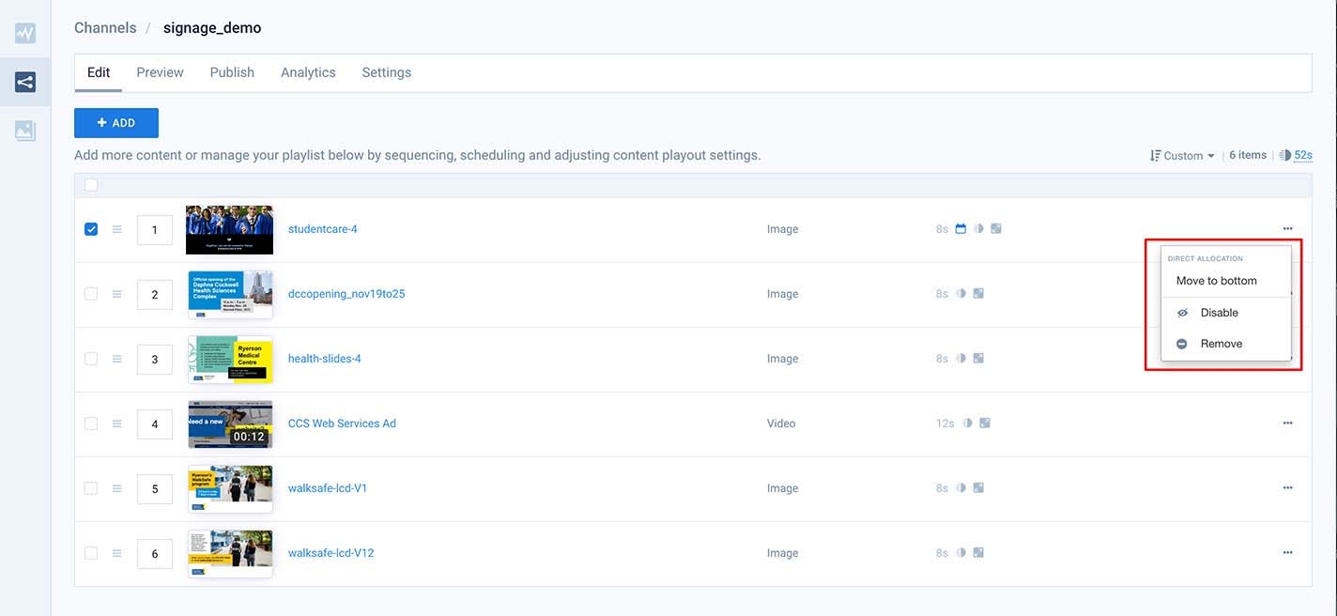This screenshot has height=616, width=1337.
Task: Click the Channels share icon in sidebar
Action: [x=25, y=83]
